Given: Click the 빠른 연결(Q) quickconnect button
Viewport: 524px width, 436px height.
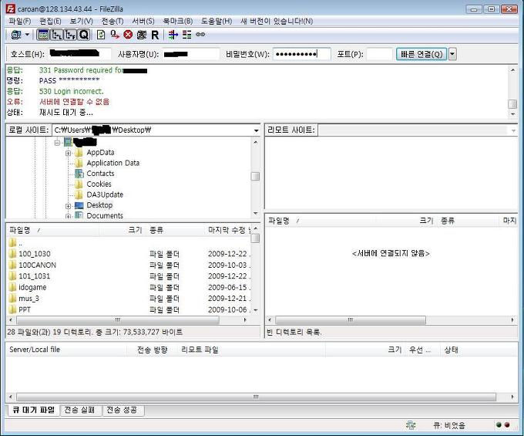Looking at the screenshot, I should (x=422, y=54).
